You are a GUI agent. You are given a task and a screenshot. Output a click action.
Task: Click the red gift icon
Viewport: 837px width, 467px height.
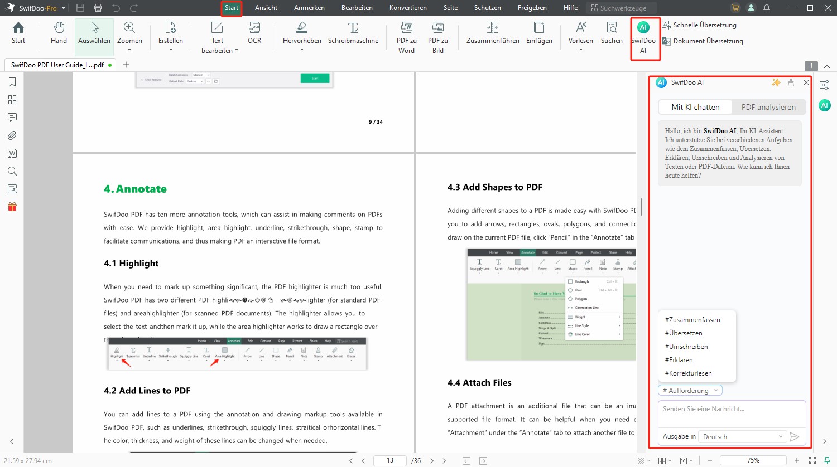tap(12, 207)
